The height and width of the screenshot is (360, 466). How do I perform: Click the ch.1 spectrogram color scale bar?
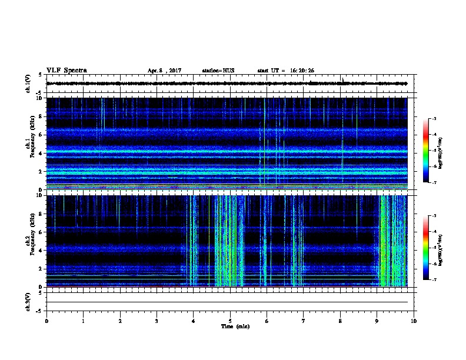click(425, 151)
